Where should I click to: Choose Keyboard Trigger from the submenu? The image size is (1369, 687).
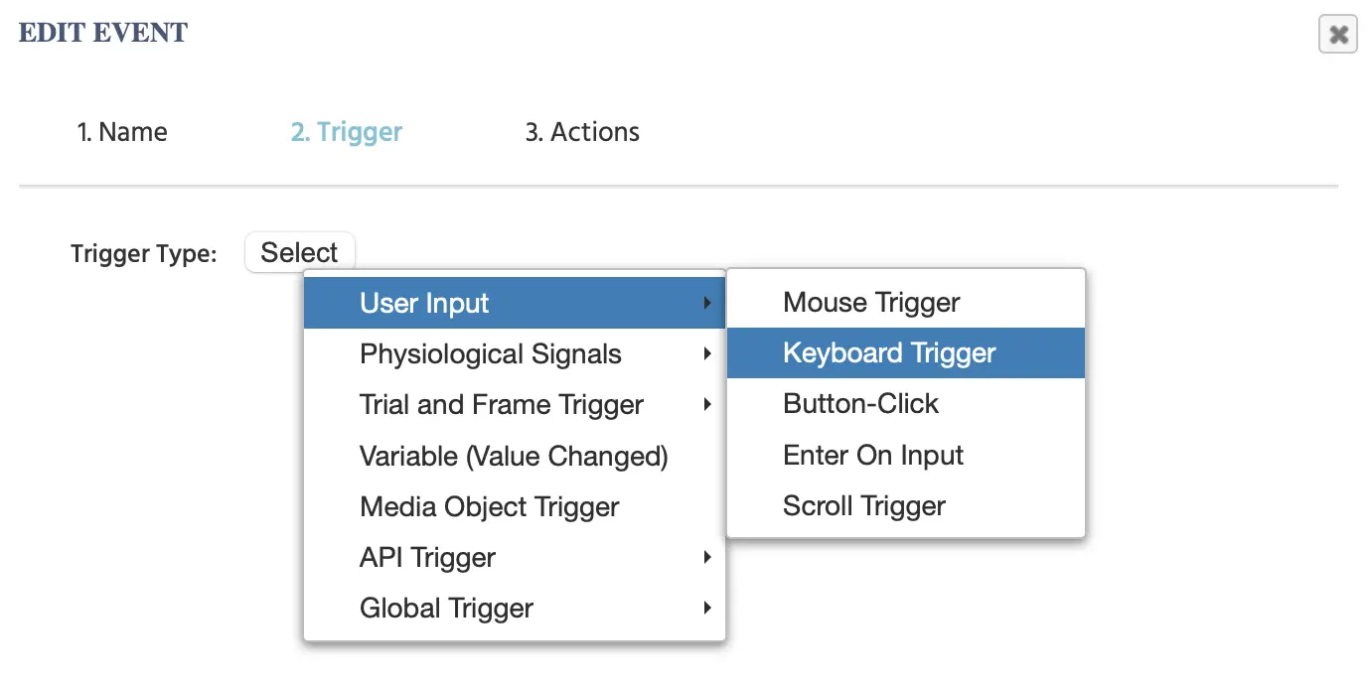tap(906, 352)
